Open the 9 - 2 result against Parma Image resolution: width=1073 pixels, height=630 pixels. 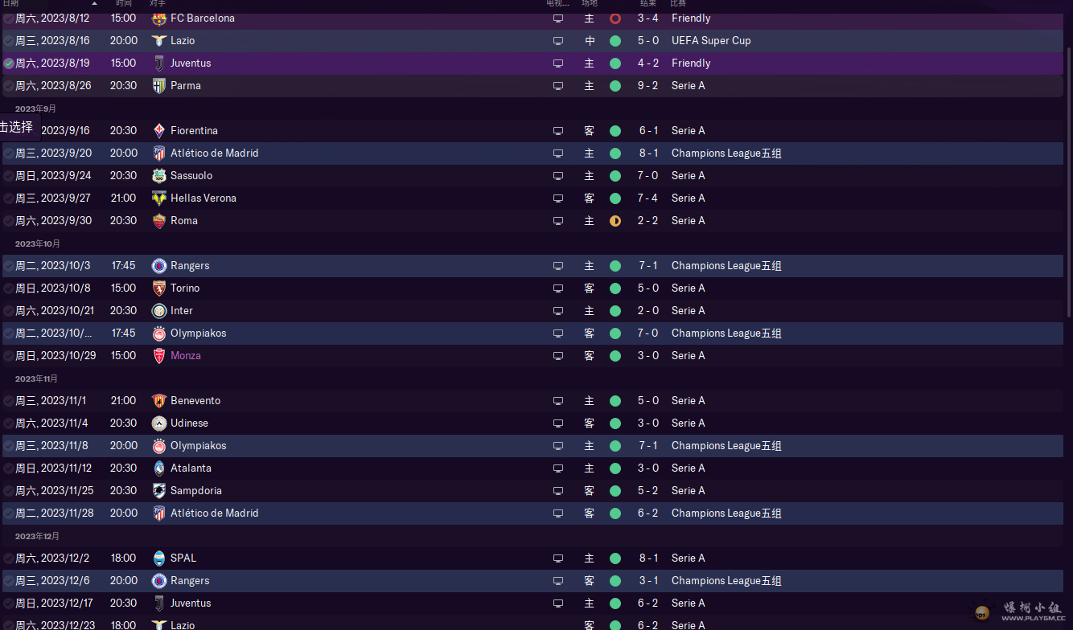(x=647, y=86)
